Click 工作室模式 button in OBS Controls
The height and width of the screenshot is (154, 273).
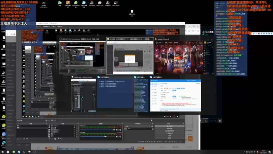pyautogui.click(x=169, y=133)
